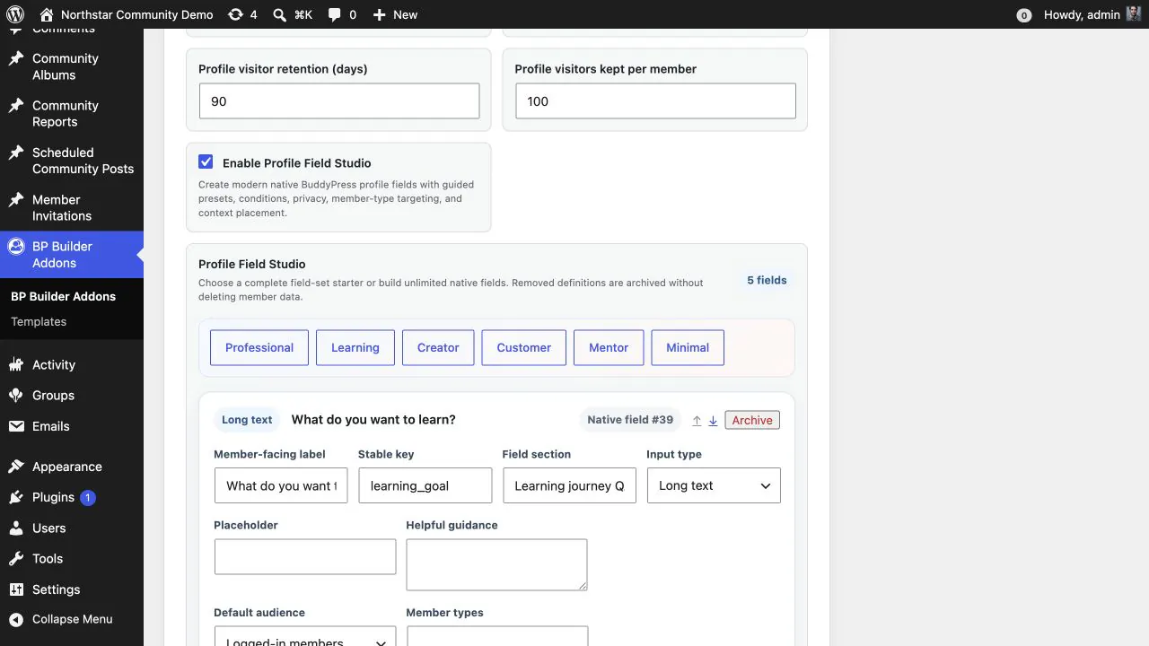Screen dimensions: 1149x646
Task: Open comments bubble icon in admin bar
Action: click(335, 14)
